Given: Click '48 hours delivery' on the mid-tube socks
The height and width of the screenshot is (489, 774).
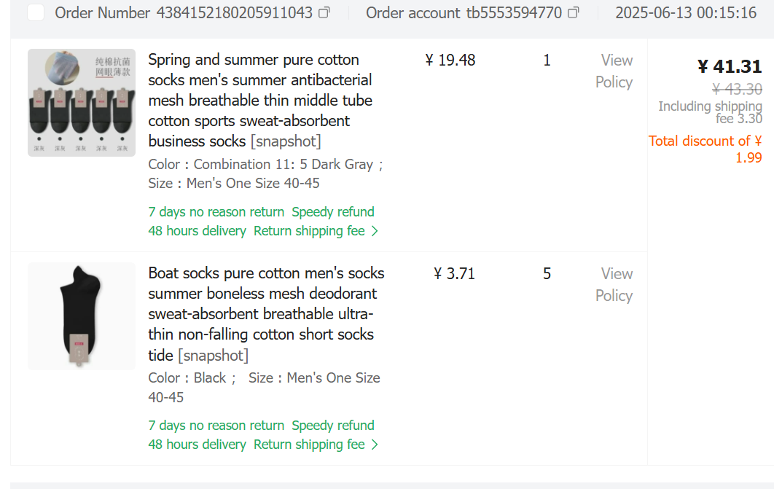Looking at the screenshot, I should pyautogui.click(x=197, y=231).
